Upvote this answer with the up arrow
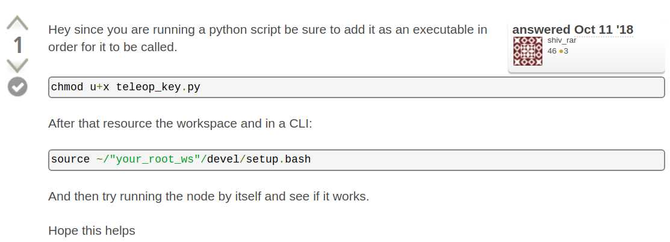 (x=17, y=23)
